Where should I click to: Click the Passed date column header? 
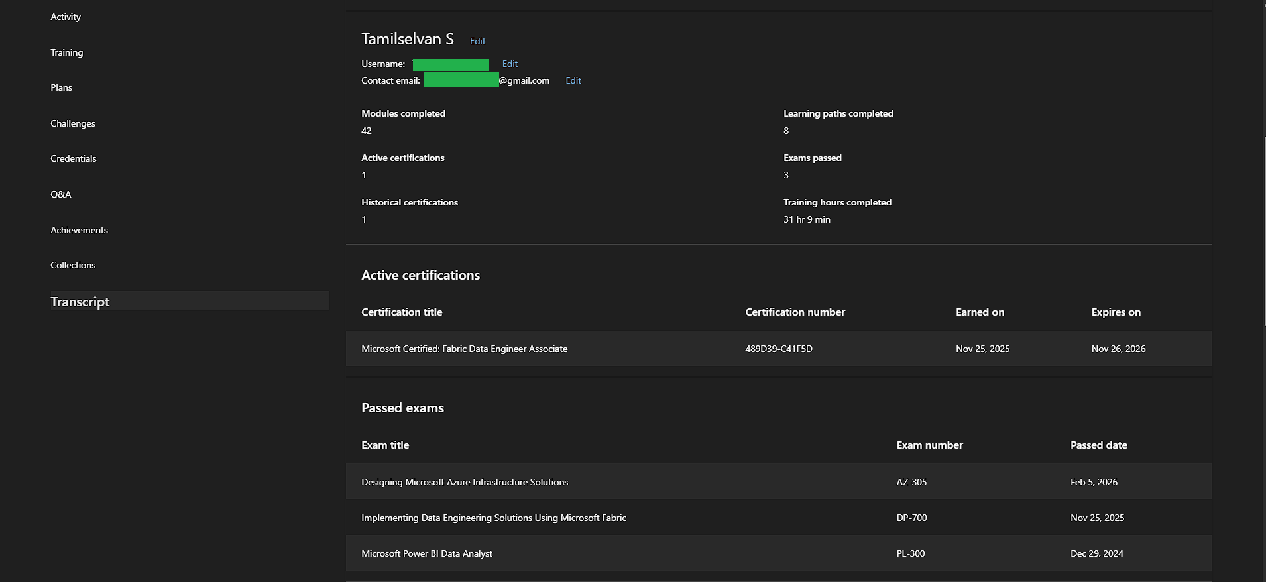pyautogui.click(x=1099, y=445)
